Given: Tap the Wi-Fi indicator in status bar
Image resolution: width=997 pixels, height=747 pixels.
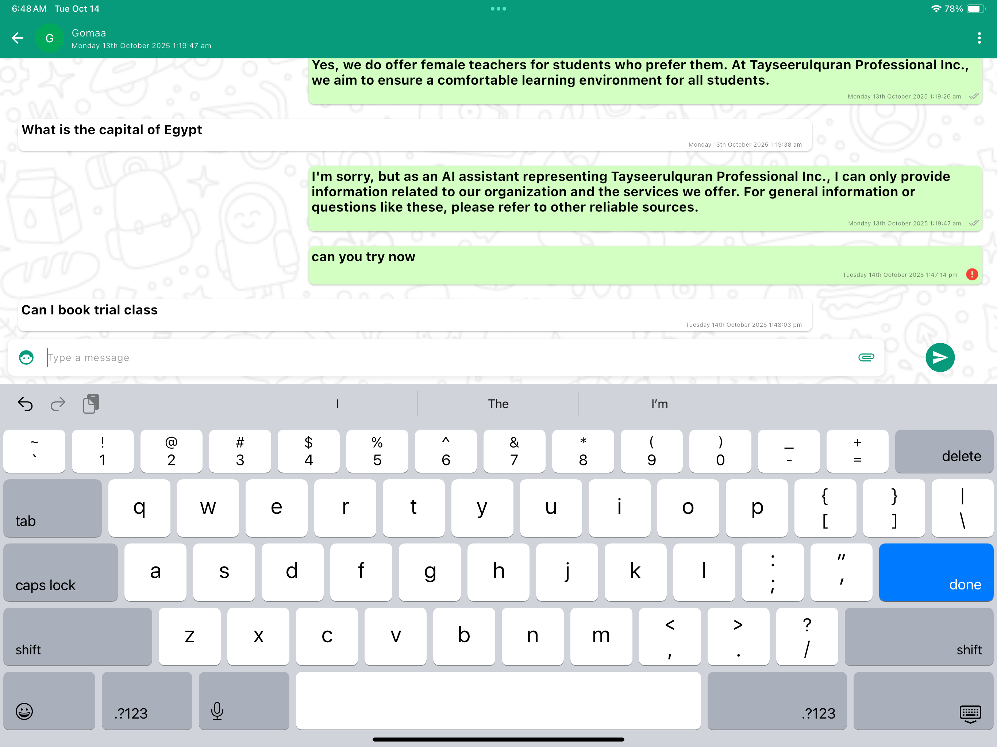Looking at the screenshot, I should (x=936, y=8).
